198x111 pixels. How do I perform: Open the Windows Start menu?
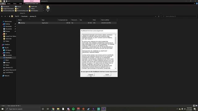pos(2,109)
